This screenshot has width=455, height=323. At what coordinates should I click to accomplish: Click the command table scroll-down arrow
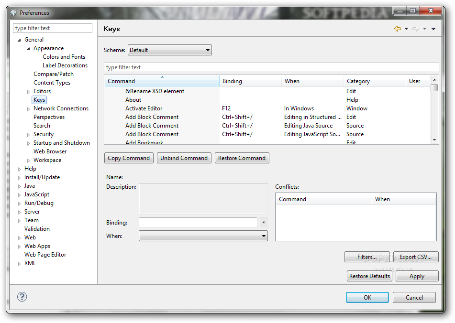[x=434, y=140]
